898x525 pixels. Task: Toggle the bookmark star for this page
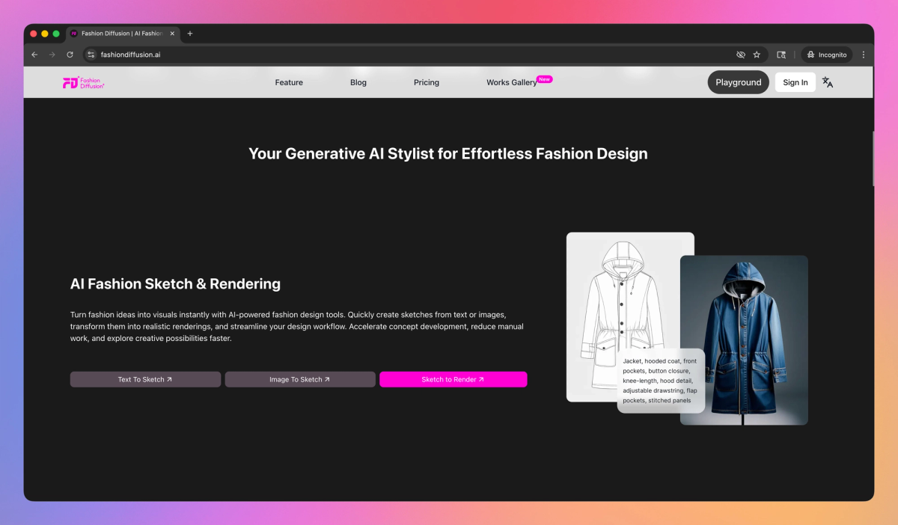tap(756, 54)
